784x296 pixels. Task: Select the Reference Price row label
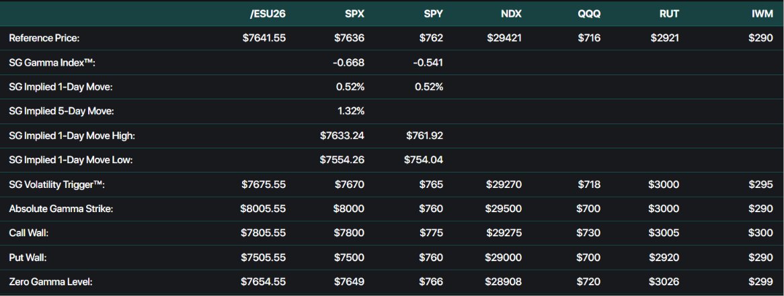click(x=44, y=38)
